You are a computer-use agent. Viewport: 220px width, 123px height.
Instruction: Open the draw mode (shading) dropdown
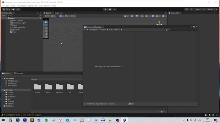click(x=126, y=16)
